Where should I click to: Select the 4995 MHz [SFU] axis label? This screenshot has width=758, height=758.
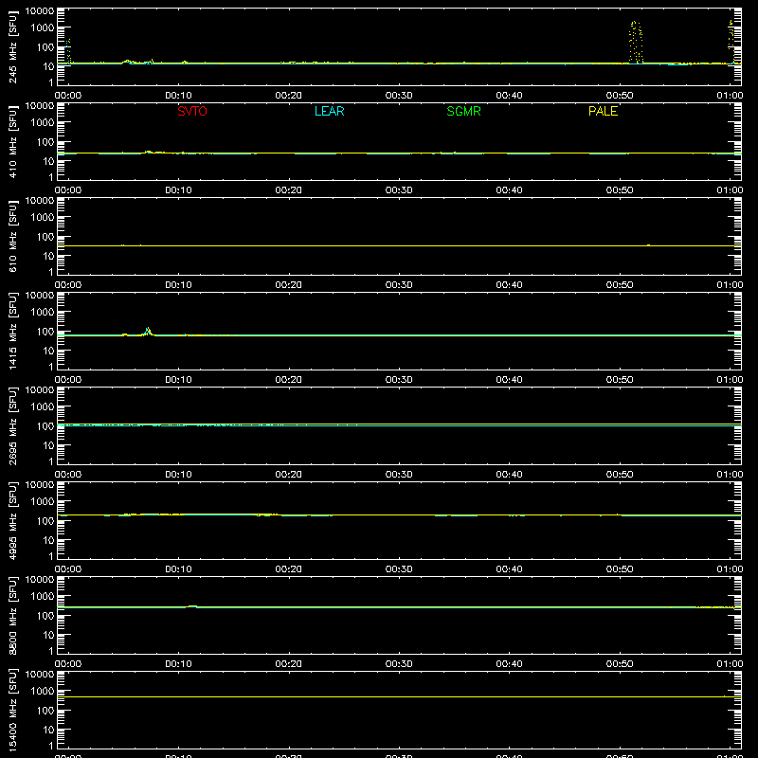12,520
